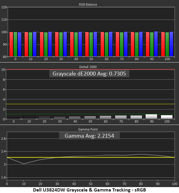Click the DeltaE 2000 chart title
The width and height of the screenshot is (179, 193).
click(88, 67)
